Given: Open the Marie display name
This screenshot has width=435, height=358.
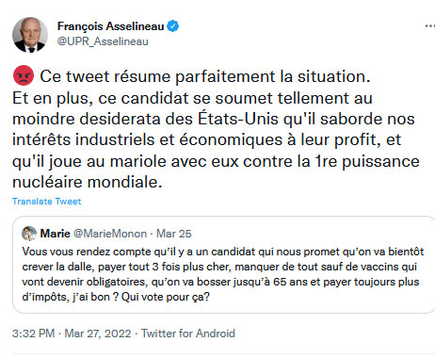Looking at the screenshot, I should point(55,234).
